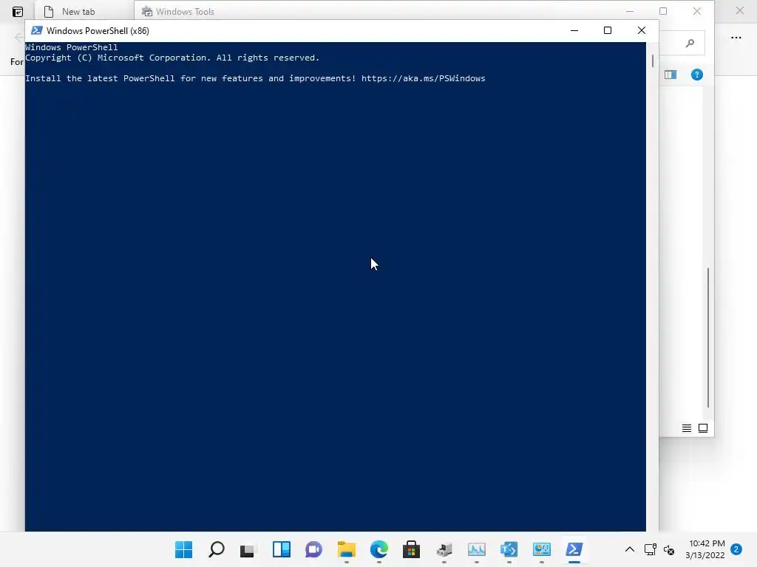Minimize the Windows Tools window
Viewport: 757px width, 567px height.
(x=630, y=11)
